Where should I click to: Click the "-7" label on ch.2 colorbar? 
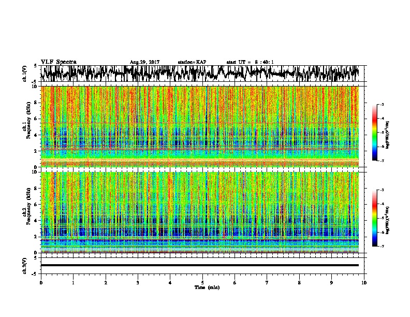[x=382, y=246]
